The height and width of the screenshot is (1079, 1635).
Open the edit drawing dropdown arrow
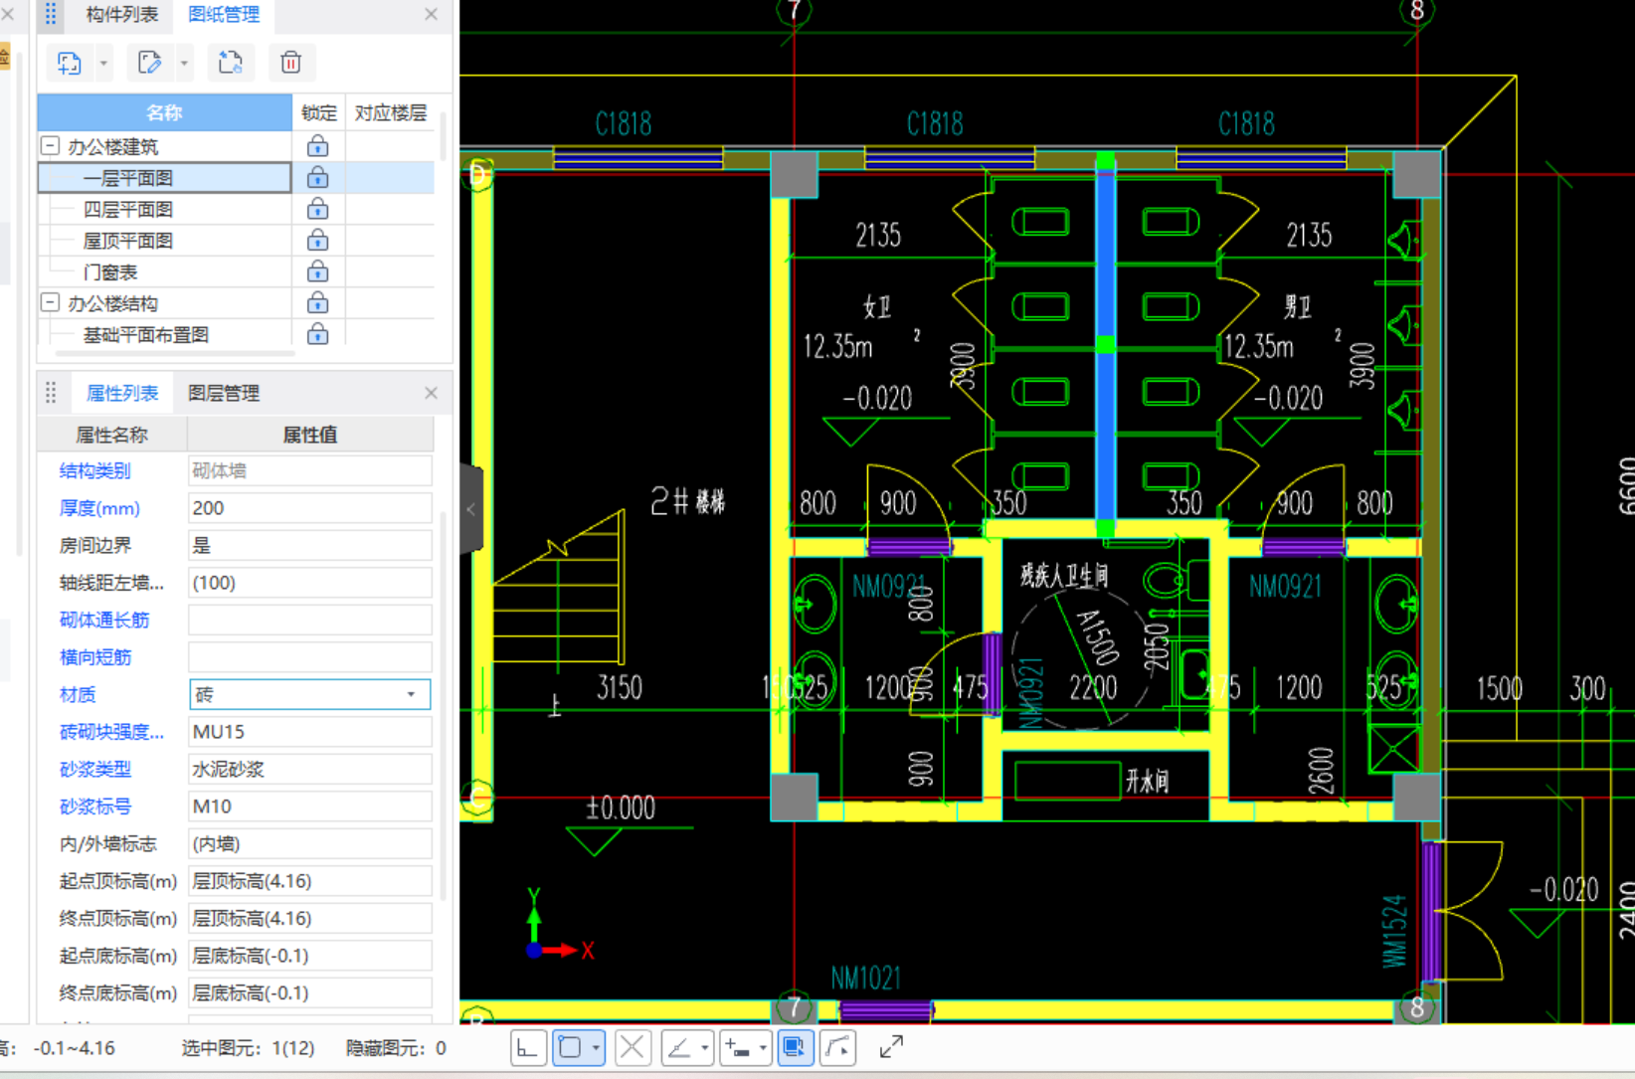point(184,63)
